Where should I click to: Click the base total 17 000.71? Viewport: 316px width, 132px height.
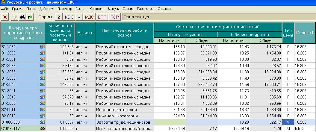click(266, 84)
